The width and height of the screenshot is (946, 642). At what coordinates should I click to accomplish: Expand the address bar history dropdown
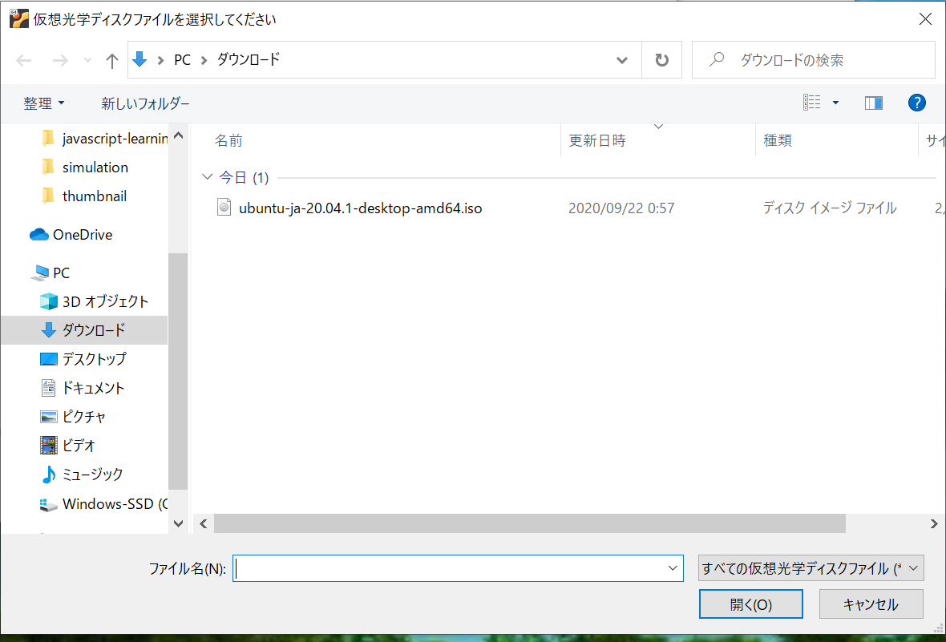622,60
